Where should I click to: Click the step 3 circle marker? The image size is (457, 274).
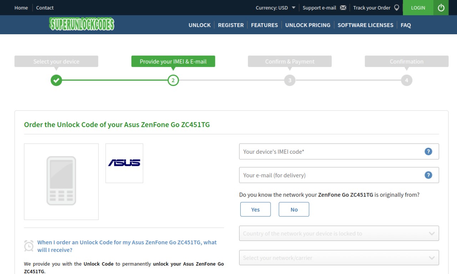point(290,80)
